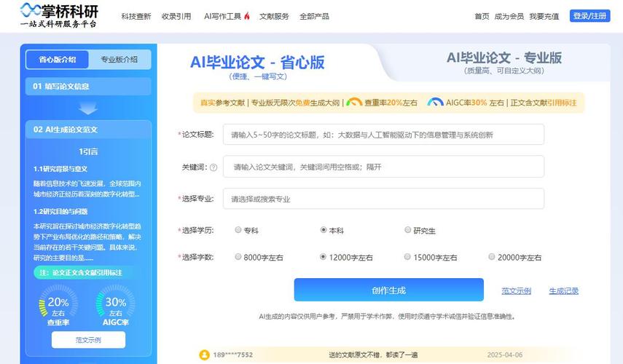The image size is (623, 364).
Task: Open the 收录引用 menu
Action: click(x=176, y=16)
